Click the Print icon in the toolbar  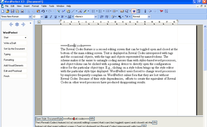pos(22,11)
